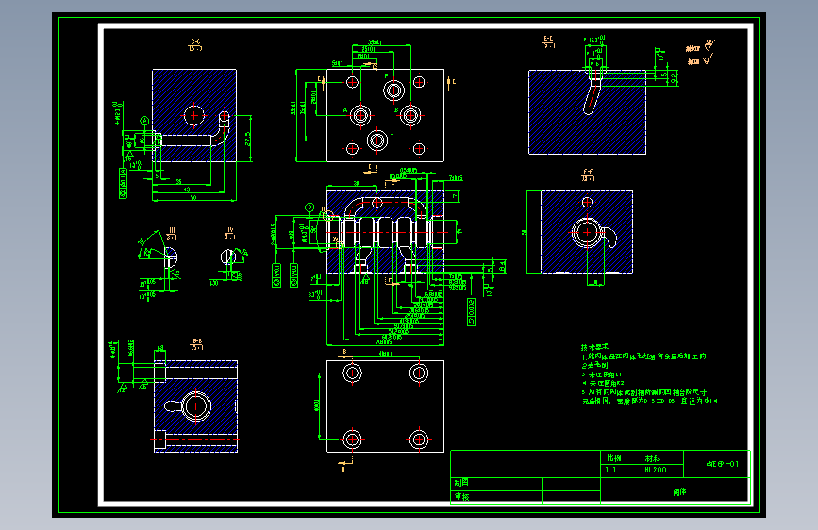Click the 比例 title block cell
Image resolution: width=818 pixels, height=530 pixels.
coord(613,458)
